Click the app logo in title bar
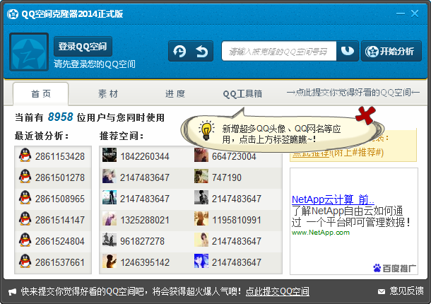The width and height of the screenshot is (431, 304). click(x=13, y=13)
